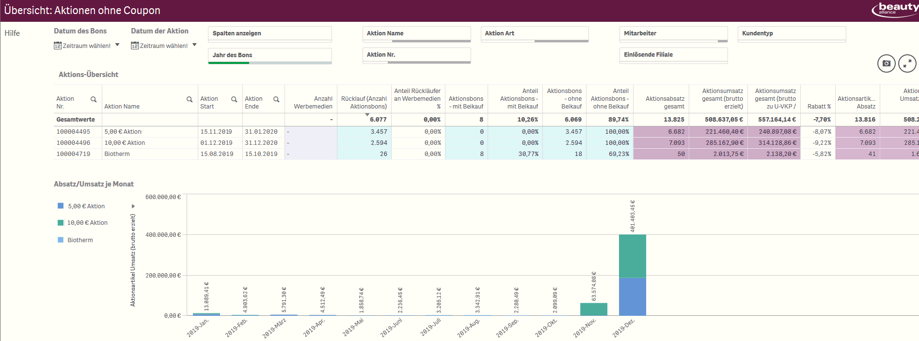
Task: Search within the Aktion Name column
Action: click(190, 99)
